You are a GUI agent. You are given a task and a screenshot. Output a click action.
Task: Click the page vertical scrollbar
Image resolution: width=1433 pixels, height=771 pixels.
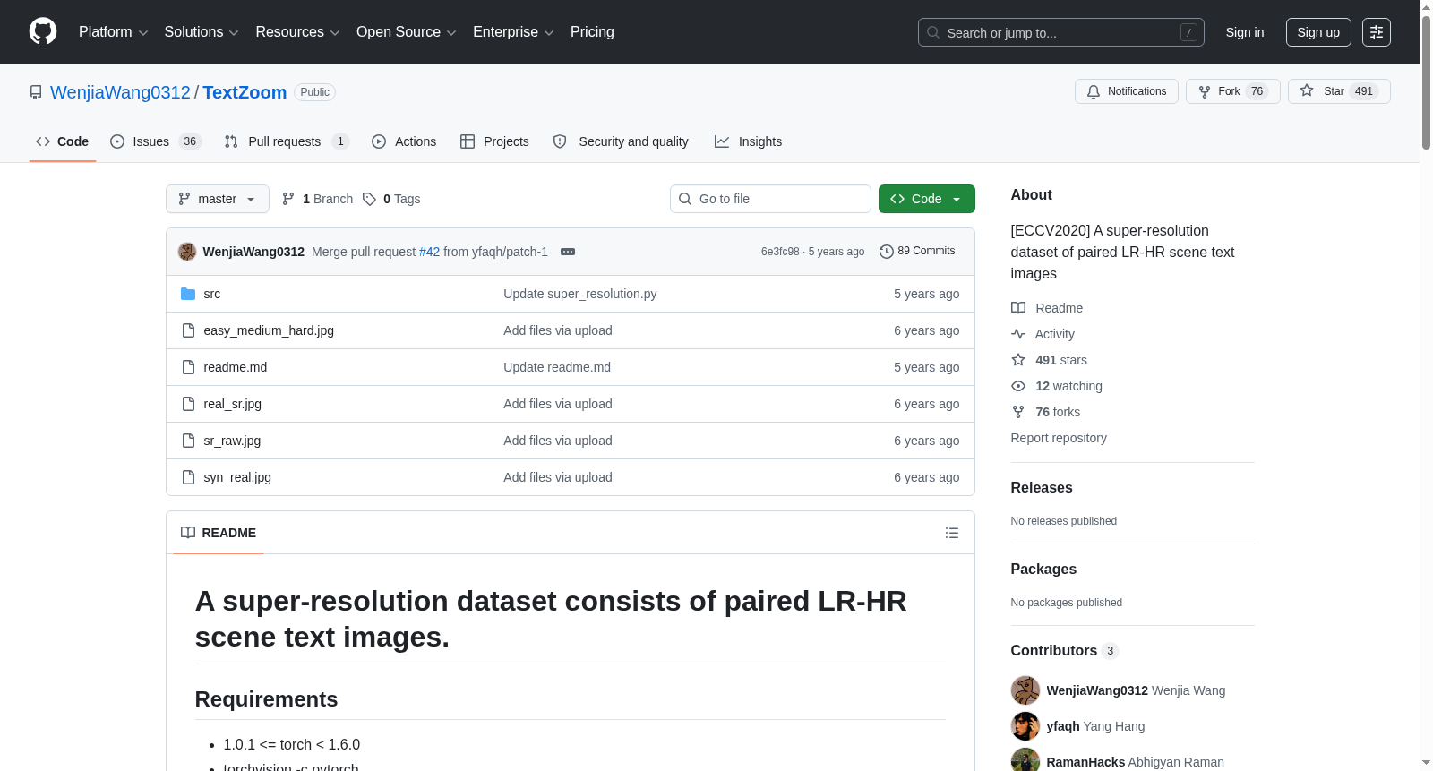1426,81
